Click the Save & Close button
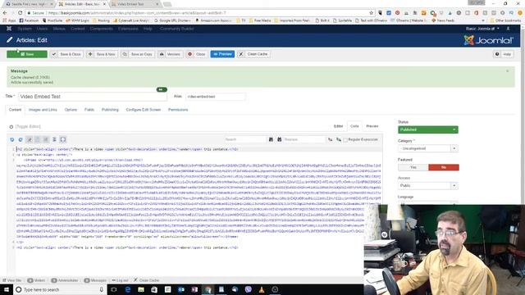This screenshot has height=295, width=525. (66, 54)
